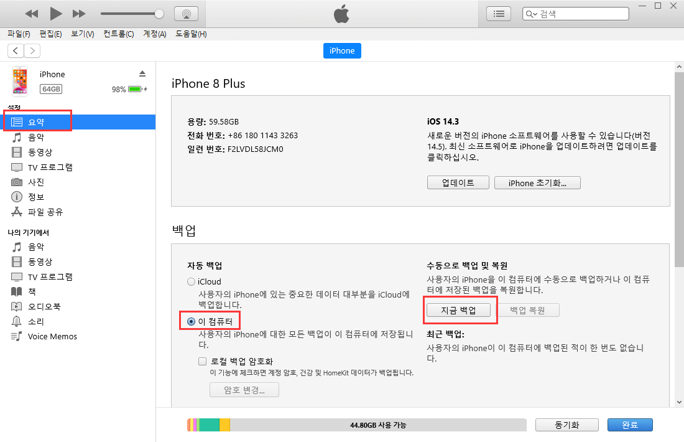The image size is (684, 442).
Task: Open the 음악 section under 설정
Action: pos(37,137)
